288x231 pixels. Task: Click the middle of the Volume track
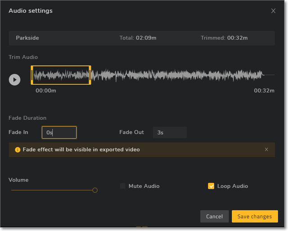(52, 190)
